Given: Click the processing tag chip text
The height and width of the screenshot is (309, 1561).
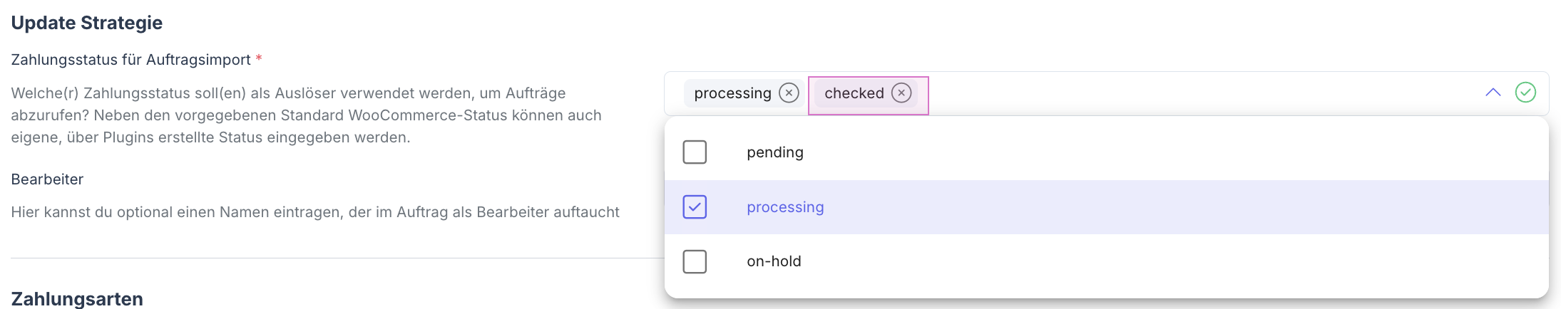Looking at the screenshot, I should tap(732, 93).
